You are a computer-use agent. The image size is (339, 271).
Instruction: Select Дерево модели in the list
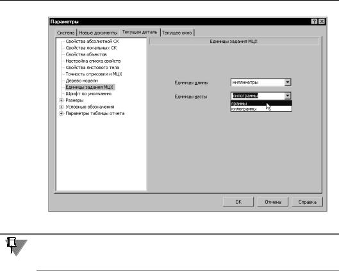[82, 81]
